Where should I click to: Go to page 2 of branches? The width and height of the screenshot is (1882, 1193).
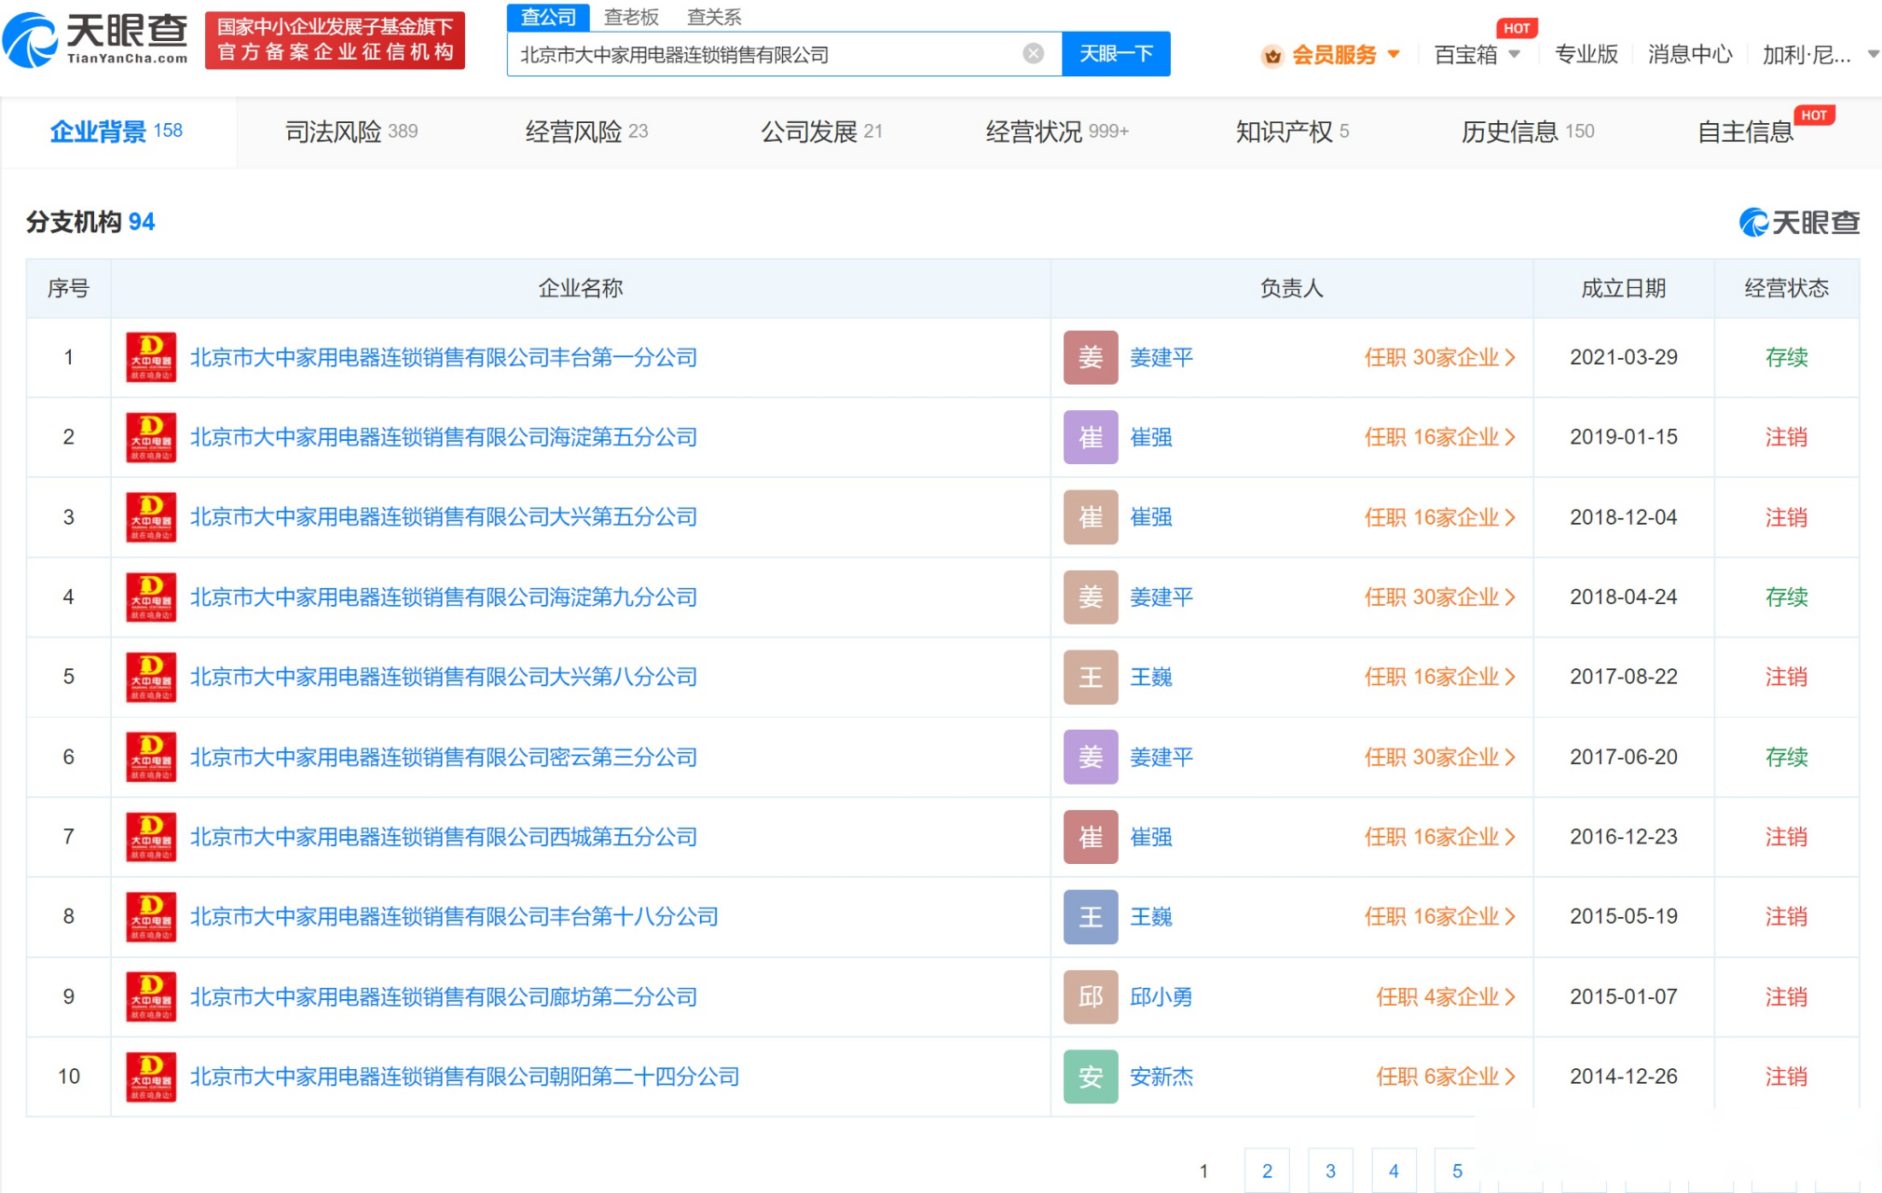click(1267, 1171)
